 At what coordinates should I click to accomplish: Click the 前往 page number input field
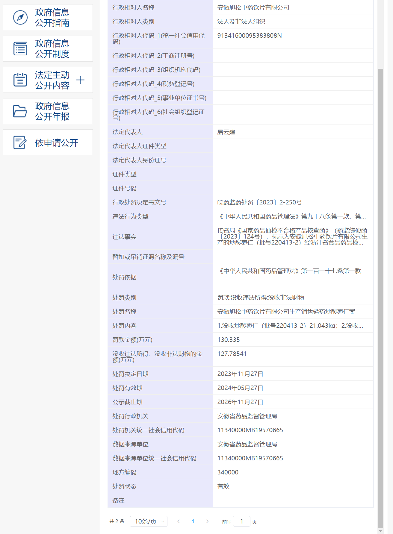[241, 521]
